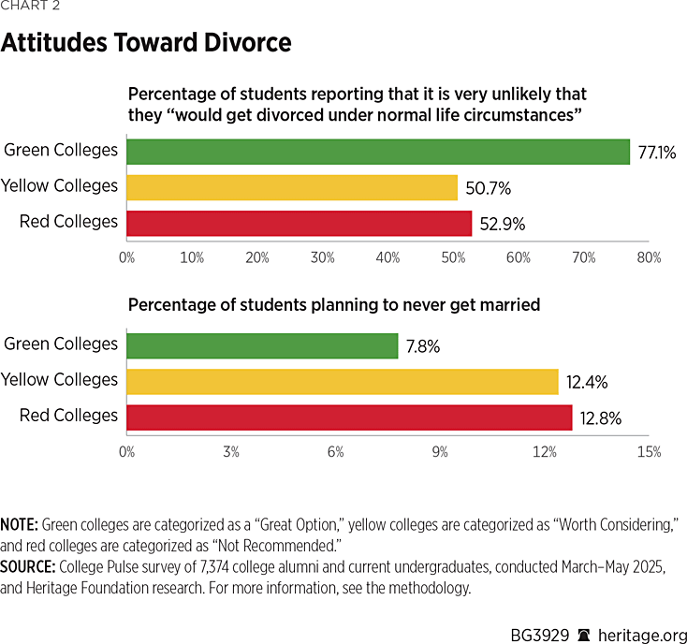Click the yellow 12.4% bar
Screen dimensions: 687x644
pyautogui.click(x=343, y=381)
